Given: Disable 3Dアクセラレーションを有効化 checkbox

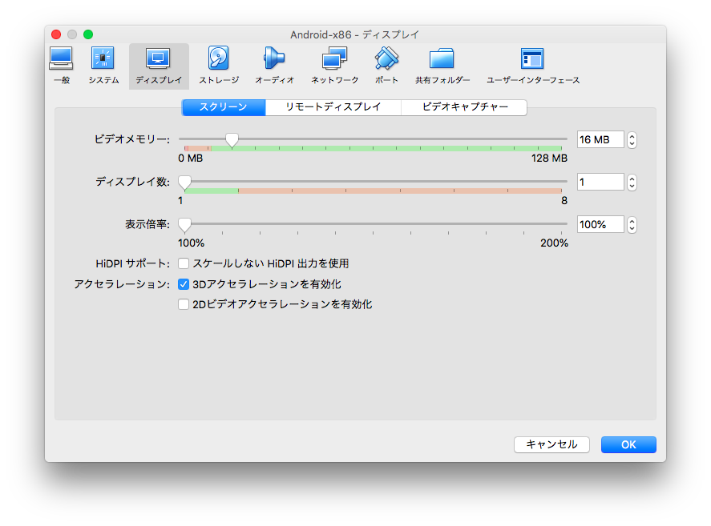Looking at the screenshot, I should 184,283.
